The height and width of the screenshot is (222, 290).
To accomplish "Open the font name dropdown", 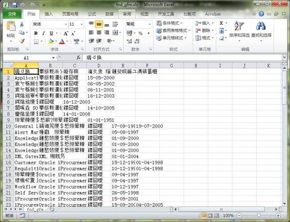I will tap(65, 24).
